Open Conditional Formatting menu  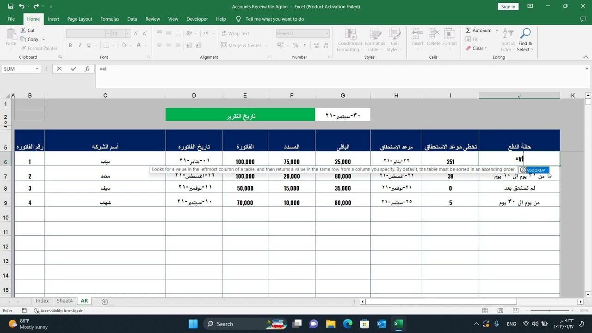(350, 40)
